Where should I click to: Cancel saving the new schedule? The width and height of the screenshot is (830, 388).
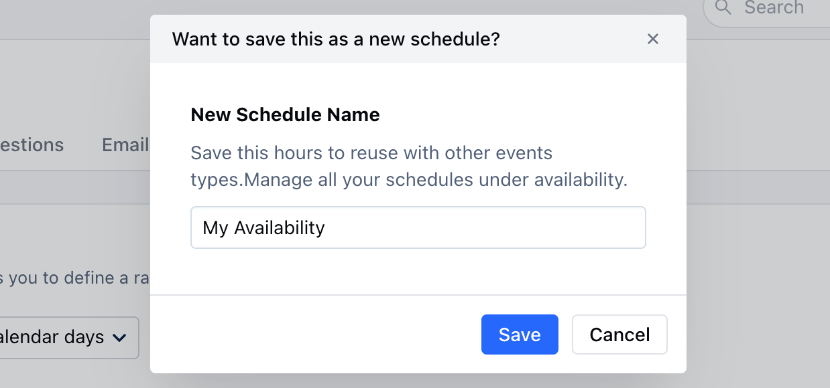[x=619, y=334]
